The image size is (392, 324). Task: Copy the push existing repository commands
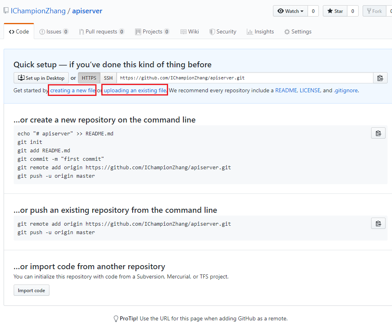pos(378,223)
